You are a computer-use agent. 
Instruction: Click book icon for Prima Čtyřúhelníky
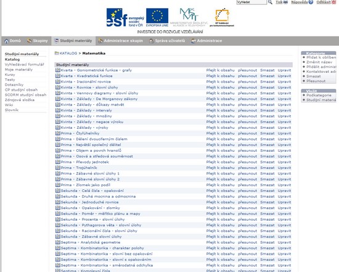58,133
